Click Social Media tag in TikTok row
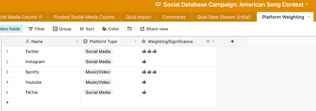 [x=98, y=92]
